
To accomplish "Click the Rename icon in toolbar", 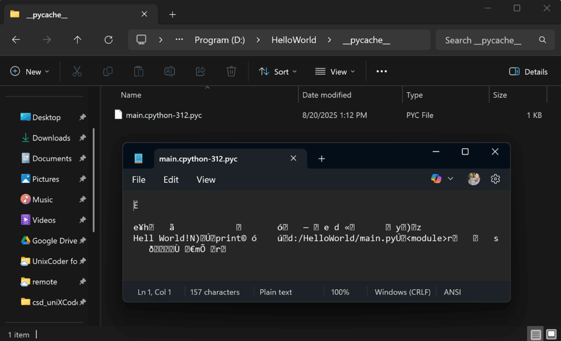I will click(x=169, y=71).
